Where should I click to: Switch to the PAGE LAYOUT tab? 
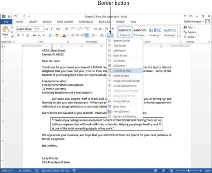coord(65,22)
